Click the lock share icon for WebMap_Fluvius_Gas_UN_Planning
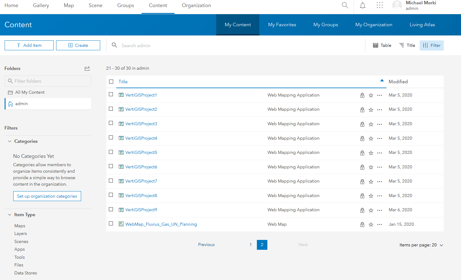The image size is (461, 280). click(362, 224)
